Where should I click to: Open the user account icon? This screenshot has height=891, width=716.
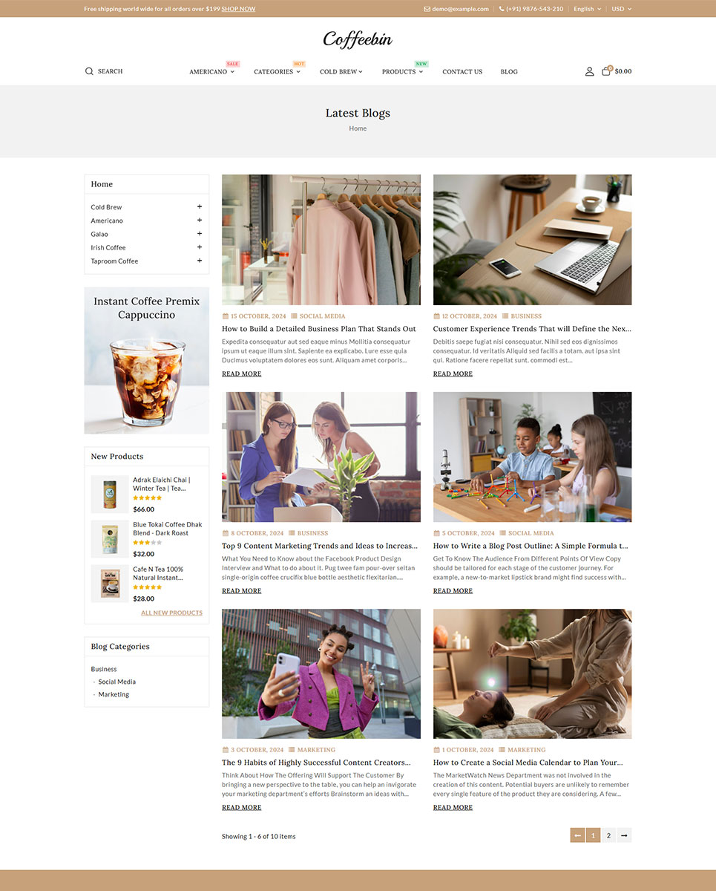pos(589,71)
